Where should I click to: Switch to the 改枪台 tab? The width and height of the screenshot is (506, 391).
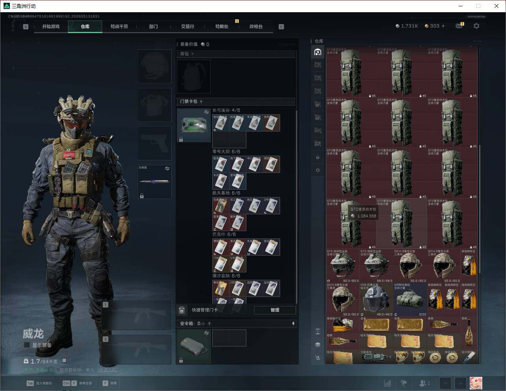pyautogui.click(x=256, y=26)
